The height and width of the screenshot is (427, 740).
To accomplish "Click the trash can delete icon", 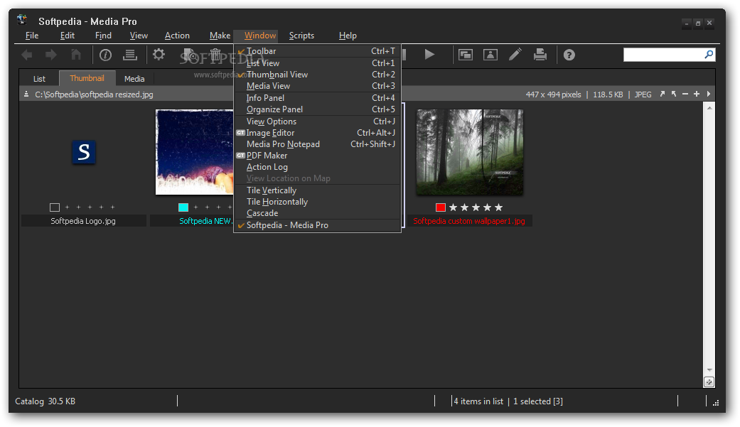I will coord(215,55).
